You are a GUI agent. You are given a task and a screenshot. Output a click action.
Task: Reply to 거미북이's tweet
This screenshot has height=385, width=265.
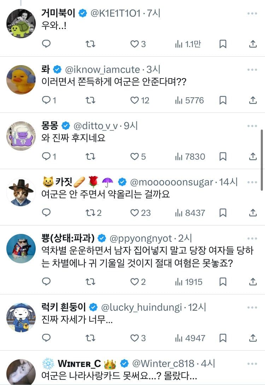46,44
